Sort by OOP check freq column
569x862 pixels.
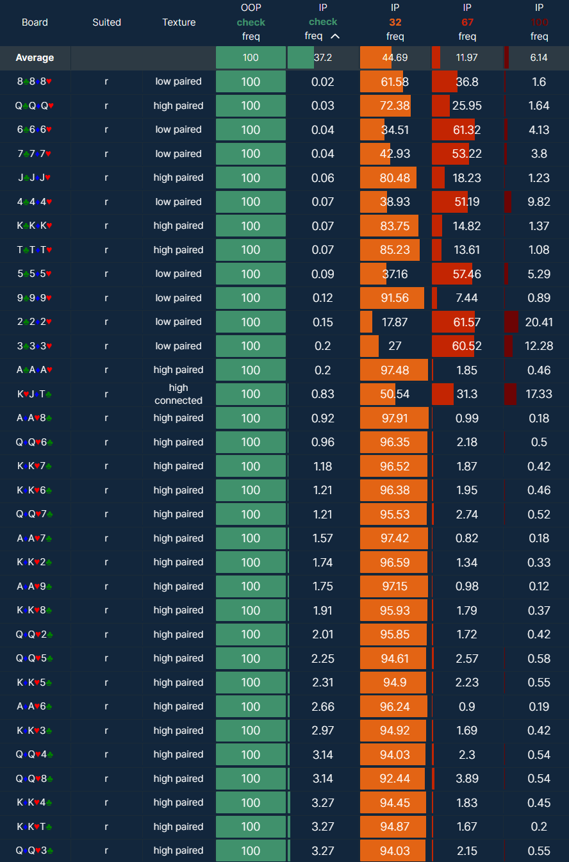click(x=251, y=22)
